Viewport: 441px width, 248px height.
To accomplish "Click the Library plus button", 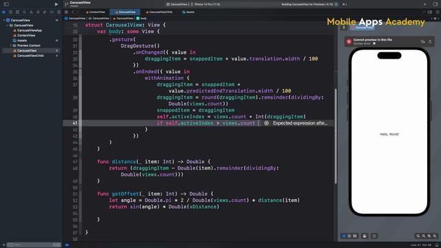I will [424, 4].
